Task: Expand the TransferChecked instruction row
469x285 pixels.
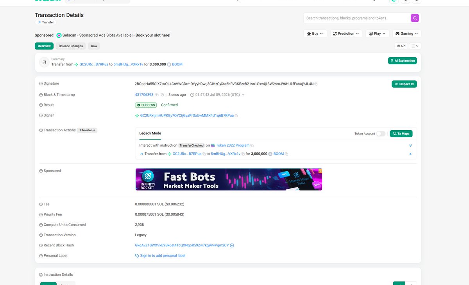Action: click(x=410, y=145)
